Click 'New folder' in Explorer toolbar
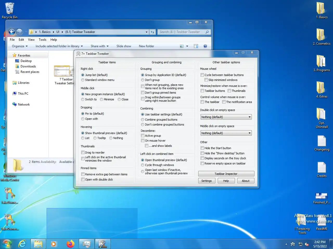 coord(146,46)
